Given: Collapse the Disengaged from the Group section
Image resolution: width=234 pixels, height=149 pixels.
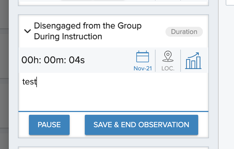Looking at the screenshot, I should [28, 31].
